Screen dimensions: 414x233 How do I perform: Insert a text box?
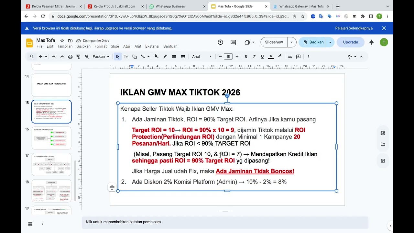[126, 57]
